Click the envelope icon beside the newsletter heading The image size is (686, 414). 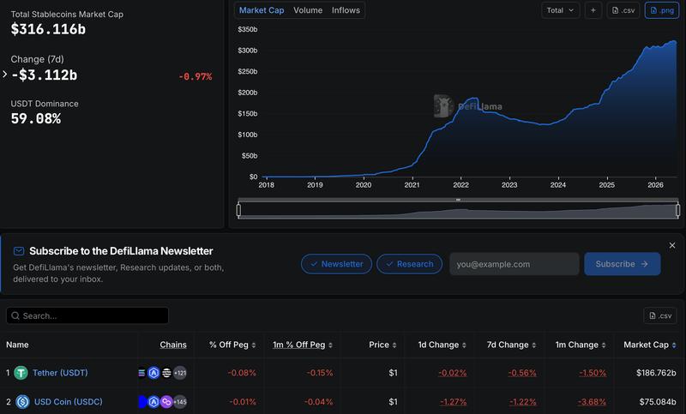pyautogui.click(x=19, y=251)
